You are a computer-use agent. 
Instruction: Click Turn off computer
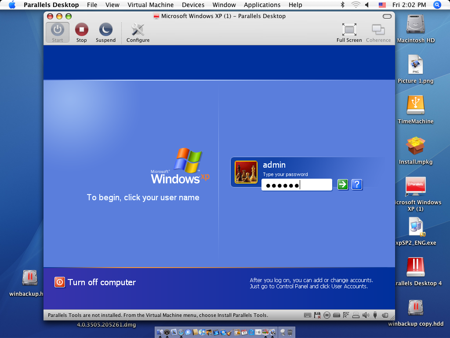[x=95, y=282]
